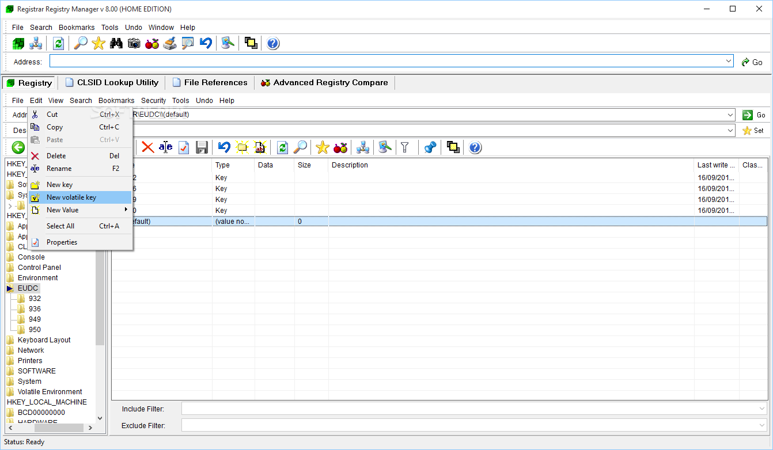Click the undo arrow in Registry tab toolbar

tap(224, 147)
